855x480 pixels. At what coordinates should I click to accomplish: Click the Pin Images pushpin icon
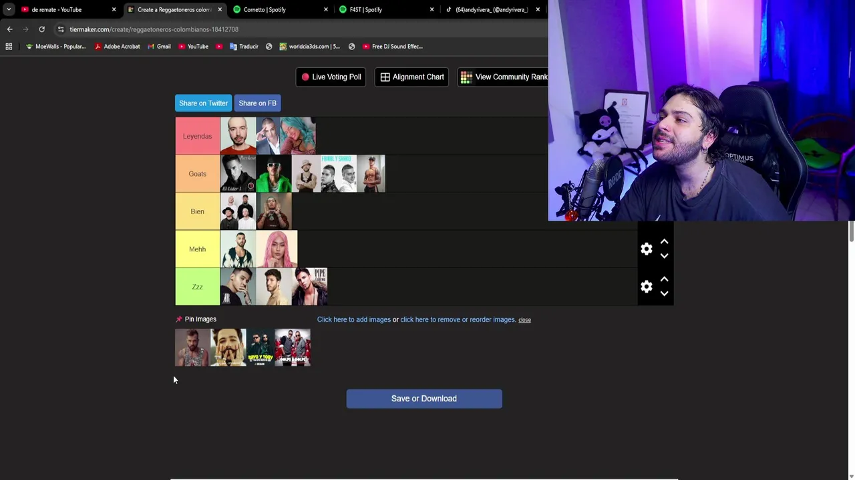pos(178,319)
